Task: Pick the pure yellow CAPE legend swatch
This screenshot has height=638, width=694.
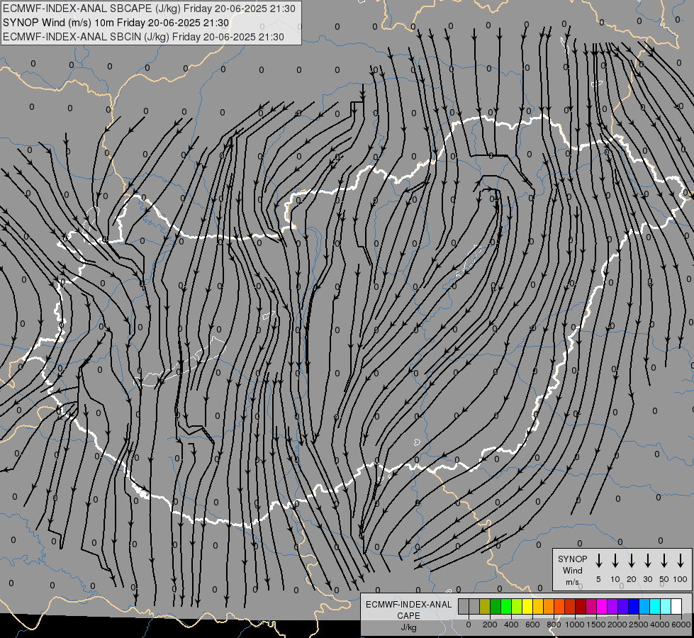Action: pyautogui.click(x=527, y=606)
